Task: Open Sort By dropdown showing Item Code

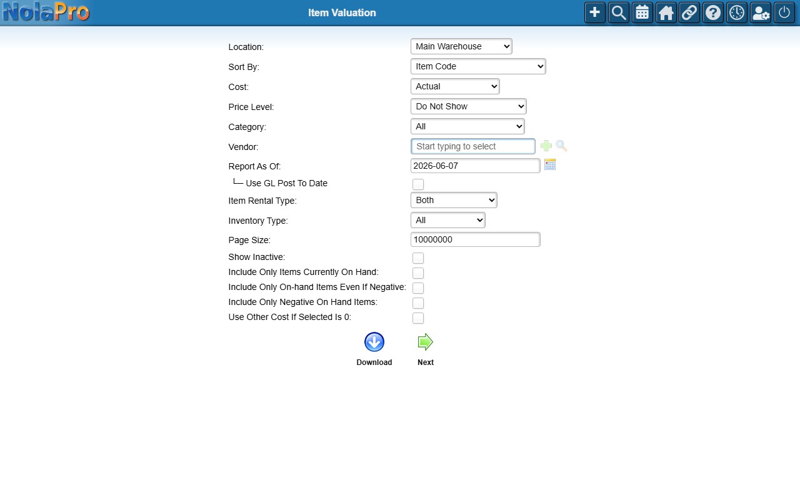Action: pyautogui.click(x=478, y=66)
